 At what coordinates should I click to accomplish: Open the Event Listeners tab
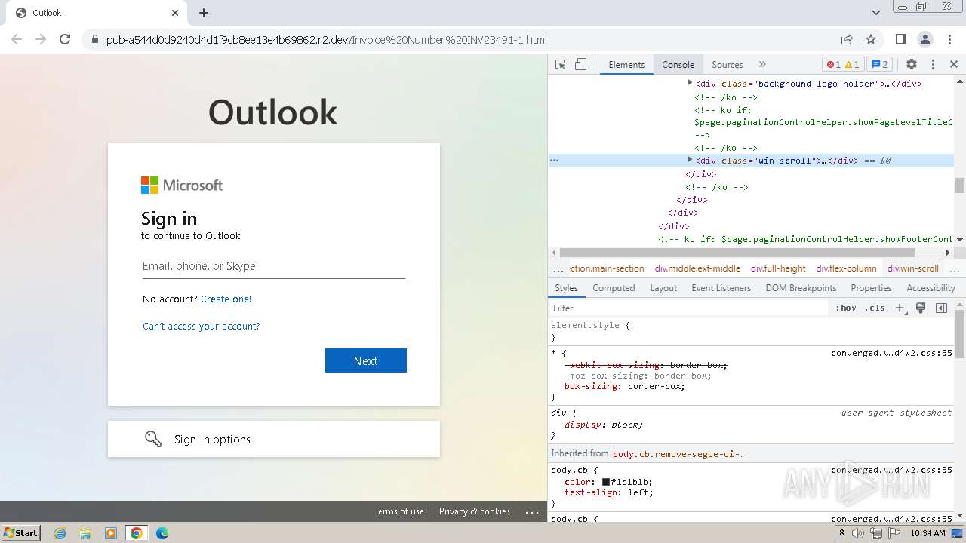721,288
